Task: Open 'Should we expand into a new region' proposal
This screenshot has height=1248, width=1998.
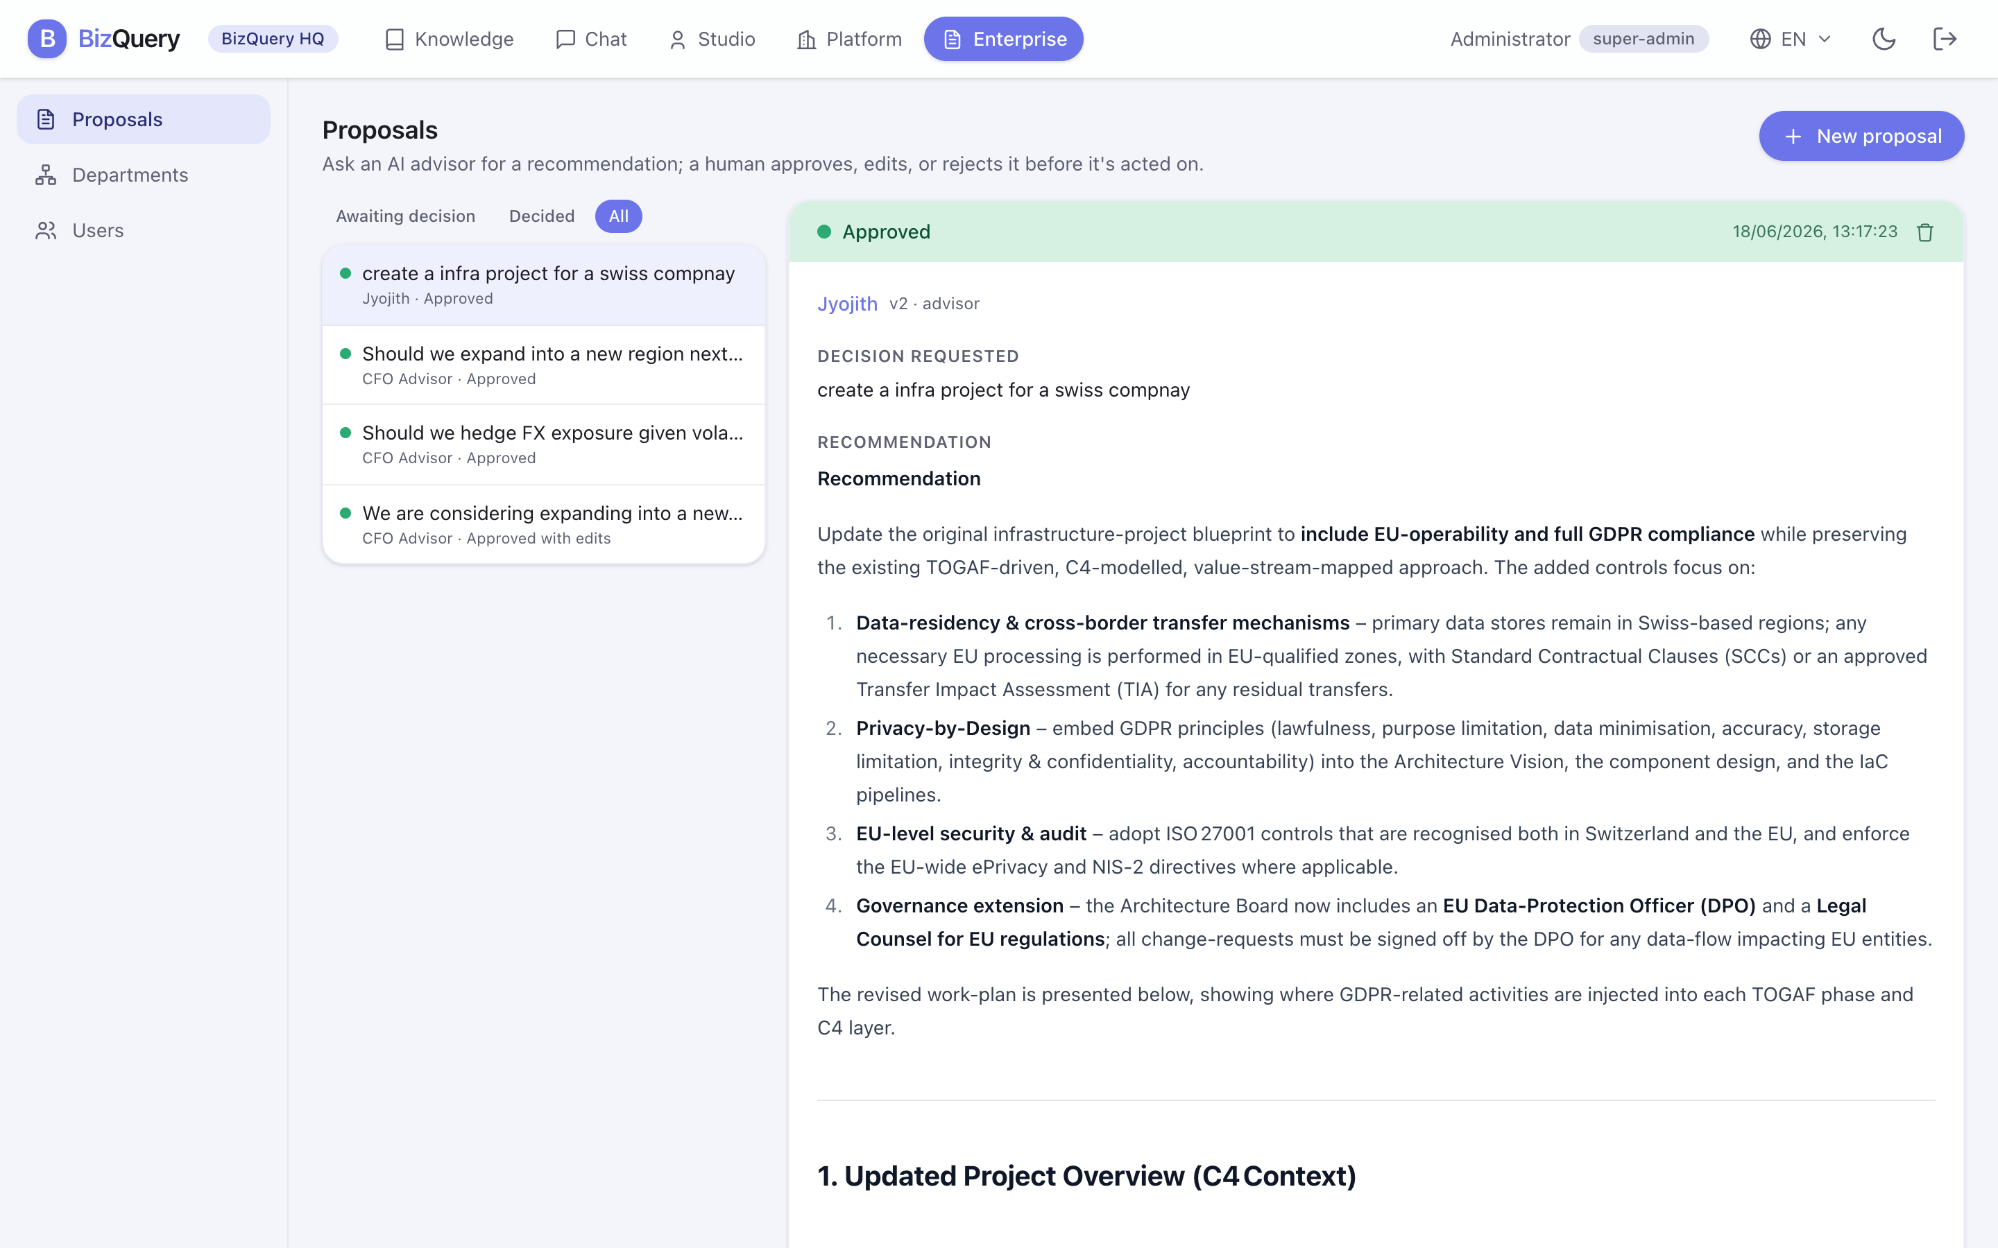Action: point(544,365)
